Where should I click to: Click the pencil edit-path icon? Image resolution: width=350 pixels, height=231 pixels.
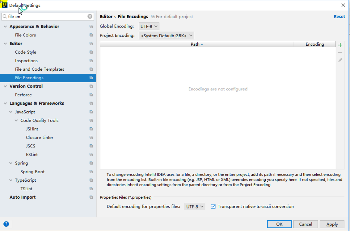tap(340, 60)
